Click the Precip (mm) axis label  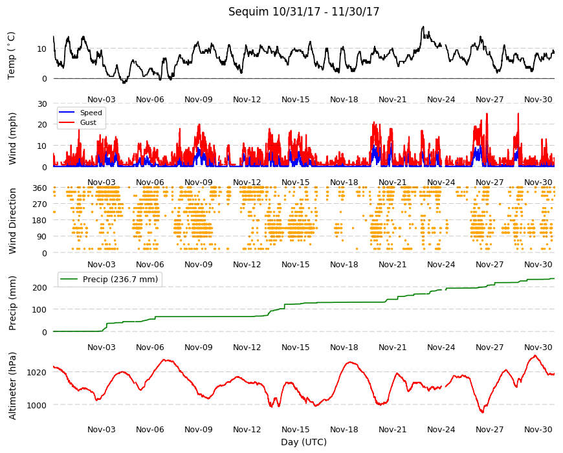point(12,303)
